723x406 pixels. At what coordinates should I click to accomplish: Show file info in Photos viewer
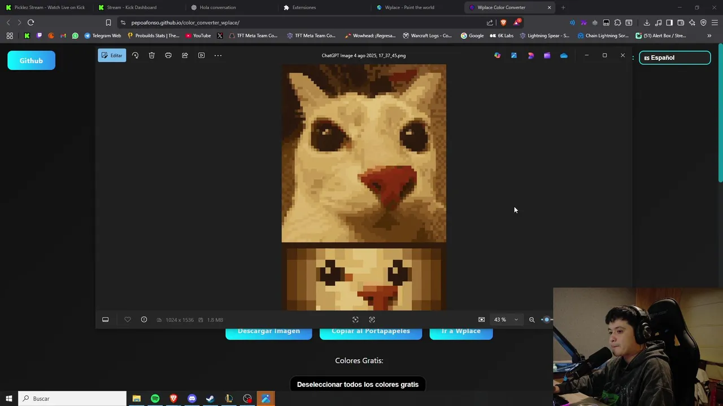[x=144, y=320]
